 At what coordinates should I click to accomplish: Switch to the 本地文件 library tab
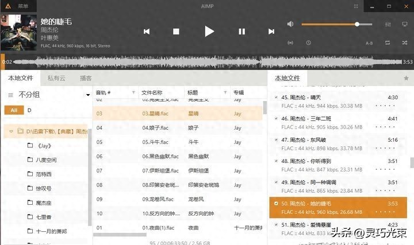pos(21,78)
